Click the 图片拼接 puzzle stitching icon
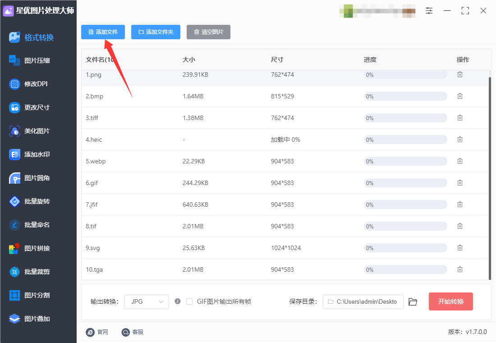Viewport: 496px width, 343px height. [14, 248]
